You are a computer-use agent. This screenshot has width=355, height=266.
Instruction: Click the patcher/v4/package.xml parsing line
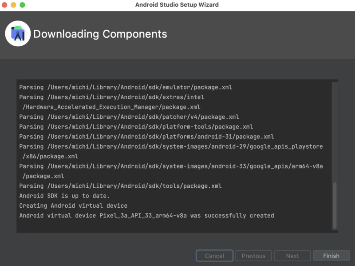pos(129,117)
